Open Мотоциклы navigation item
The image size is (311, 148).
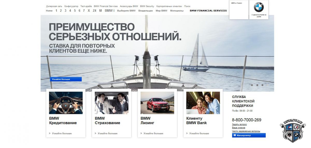click(177, 11)
